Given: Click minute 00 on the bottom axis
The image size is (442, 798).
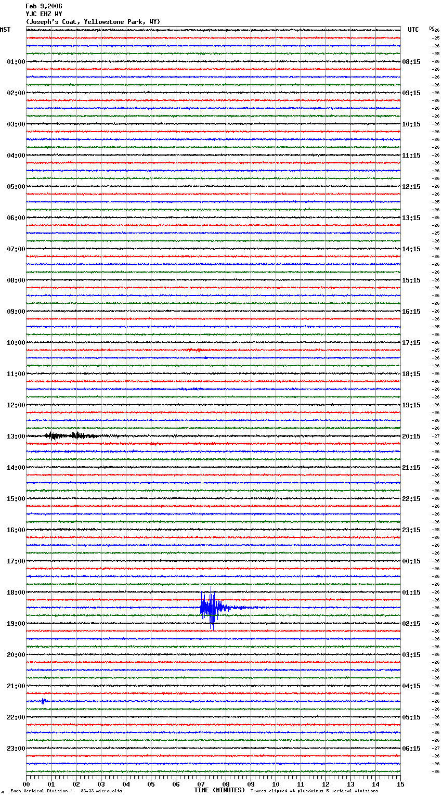Looking at the screenshot, I should pyautogui.click(x=26, y=784).
